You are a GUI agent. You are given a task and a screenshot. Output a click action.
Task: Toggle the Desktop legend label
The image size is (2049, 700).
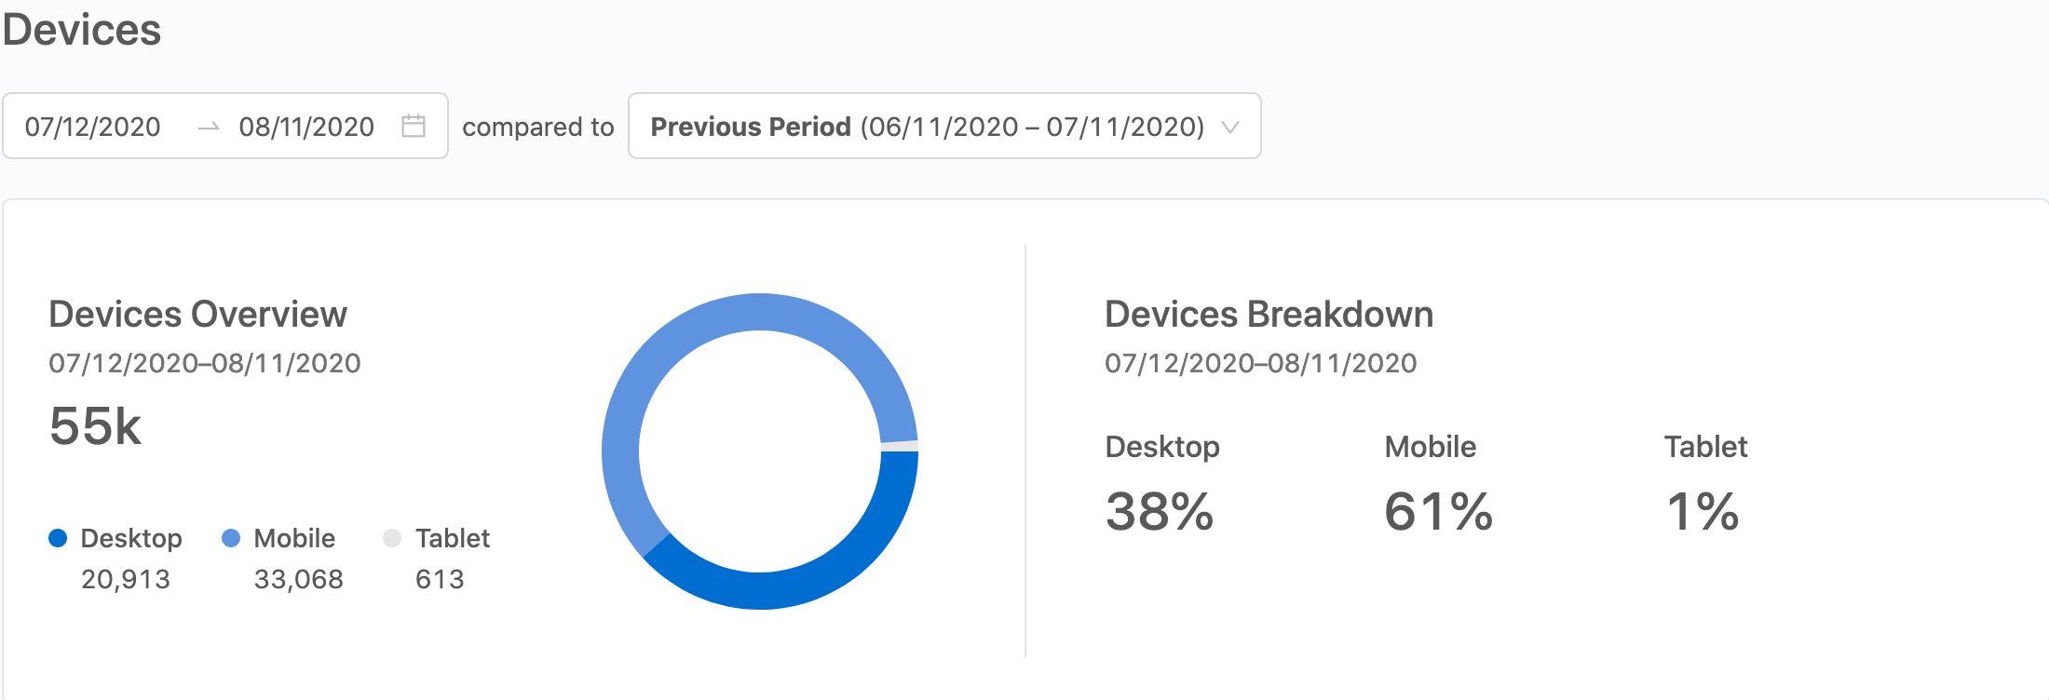pos(131,538)
